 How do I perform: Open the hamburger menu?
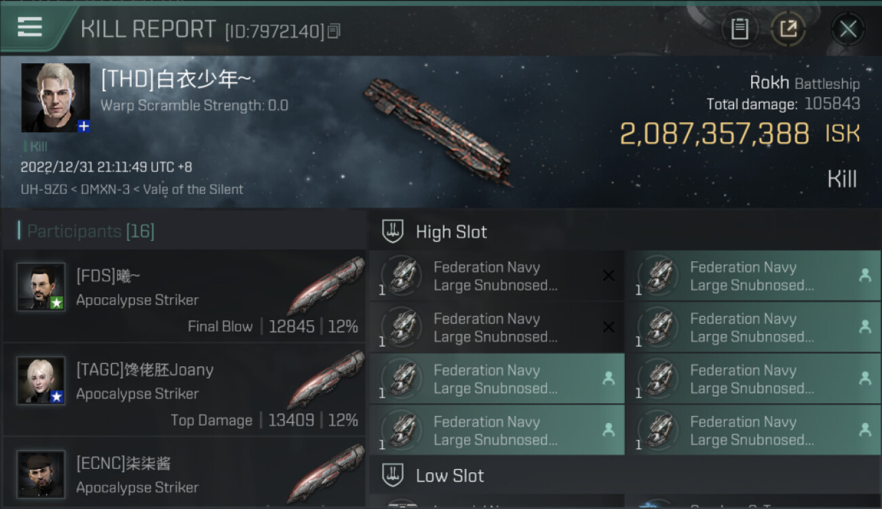(x=30, y=27)
